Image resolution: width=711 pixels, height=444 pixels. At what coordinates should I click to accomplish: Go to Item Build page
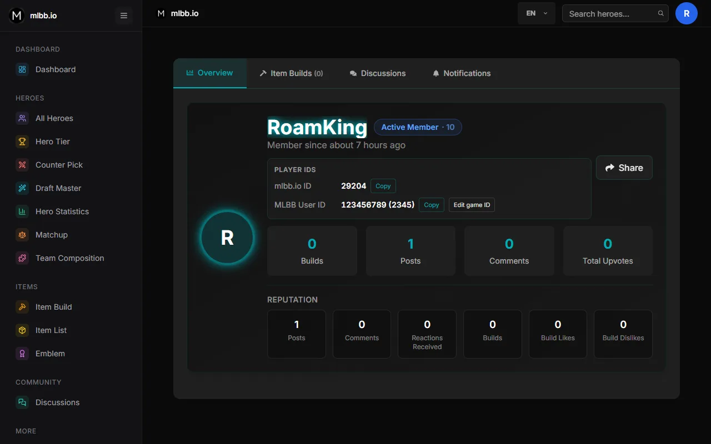point(71,307)
